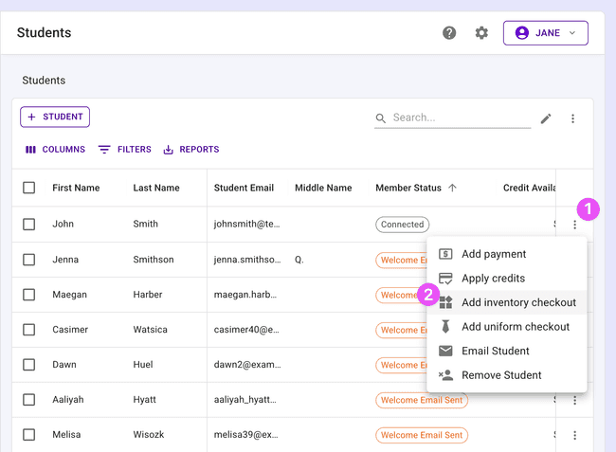Sort by First Name column header
The height and width of the screenshot is (452, 616).
(76, 188)
